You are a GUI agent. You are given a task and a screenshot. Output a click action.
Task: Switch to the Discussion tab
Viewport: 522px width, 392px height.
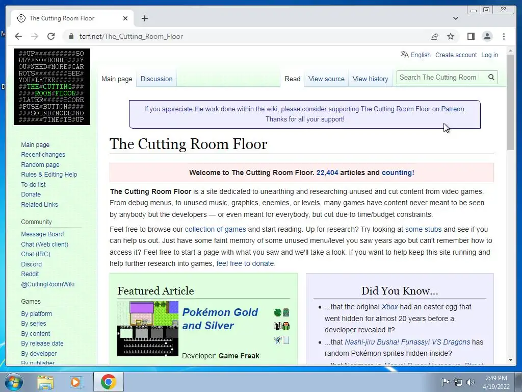156,79
